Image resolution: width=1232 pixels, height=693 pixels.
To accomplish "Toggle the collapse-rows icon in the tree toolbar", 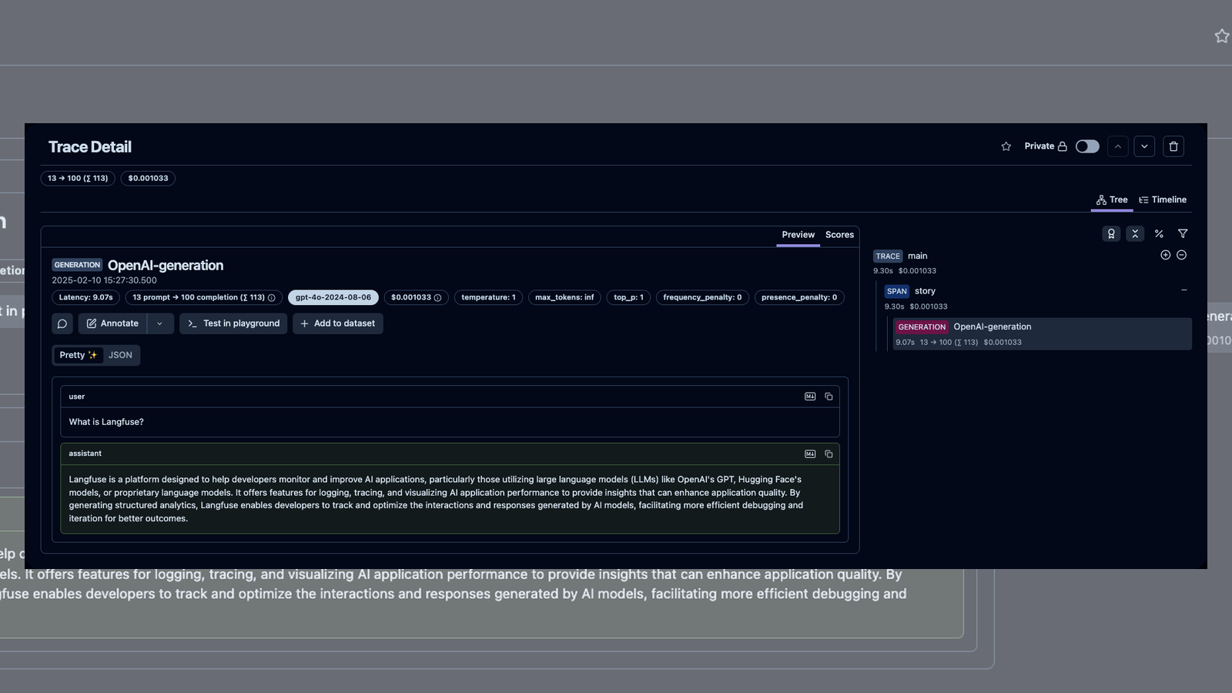I will (x=1135, y=233).
